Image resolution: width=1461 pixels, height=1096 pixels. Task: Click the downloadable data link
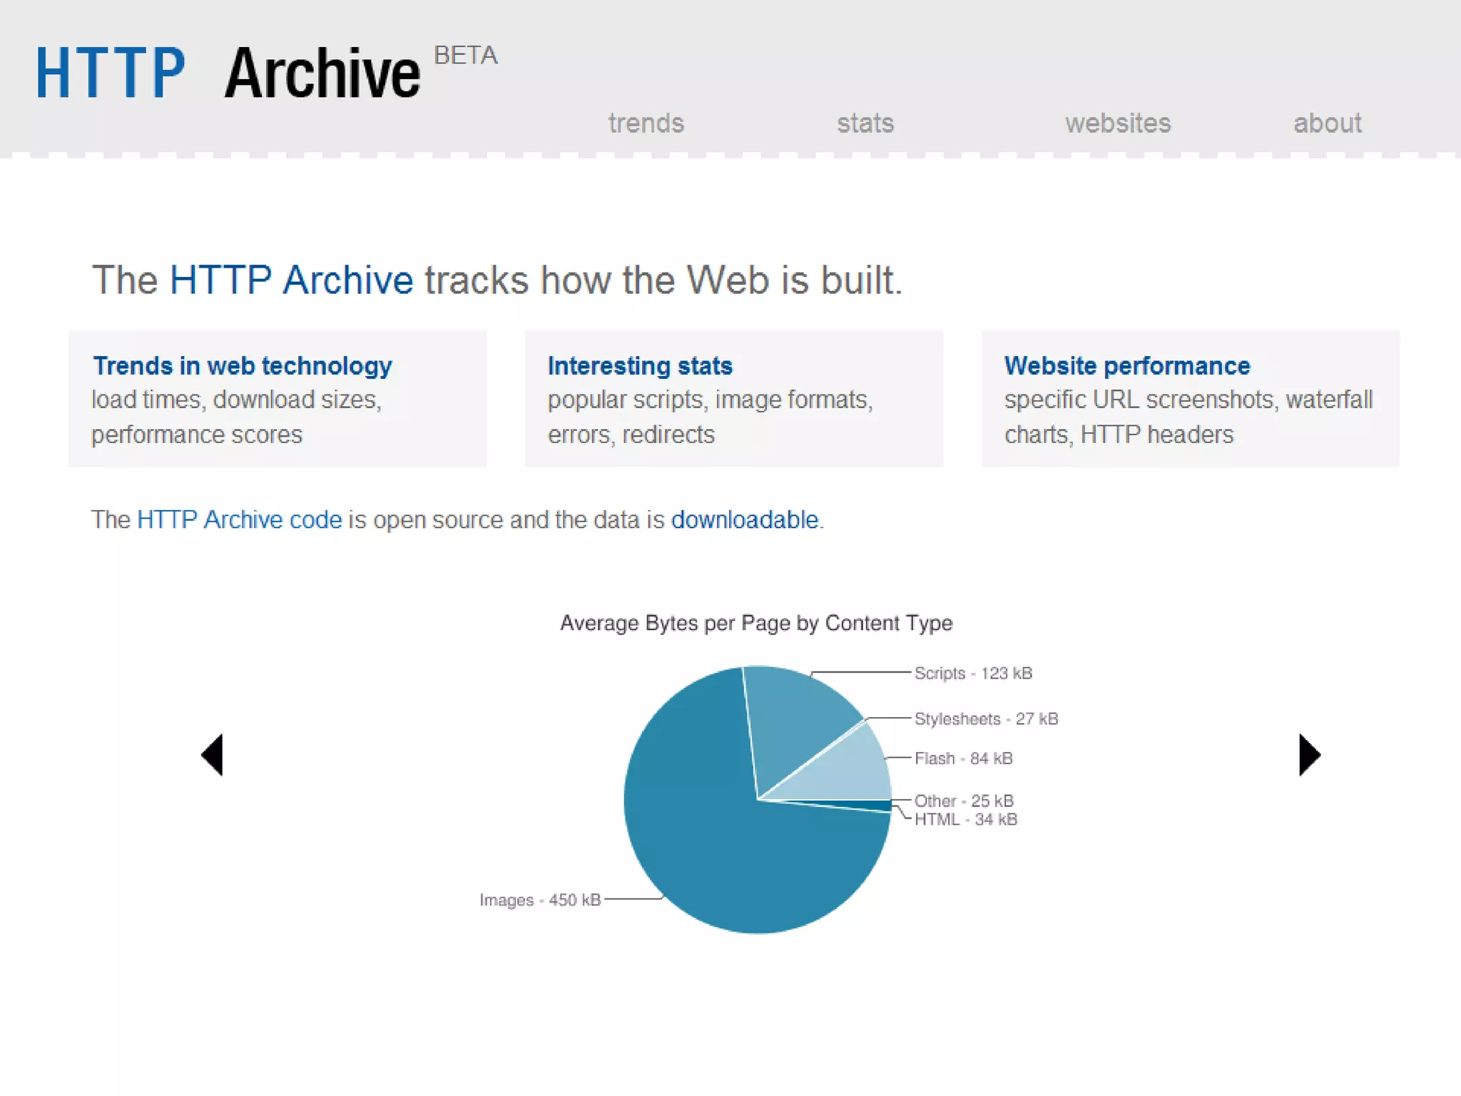pyautogui.click(x=745, y=519)
